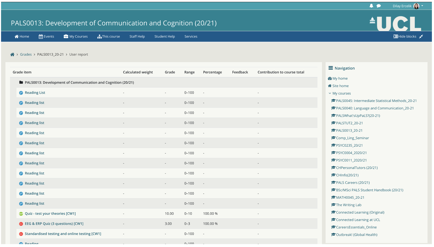The image size is (434, 247).
Task: Expand the user menu dropdown arrow
Action: [422, 6]
